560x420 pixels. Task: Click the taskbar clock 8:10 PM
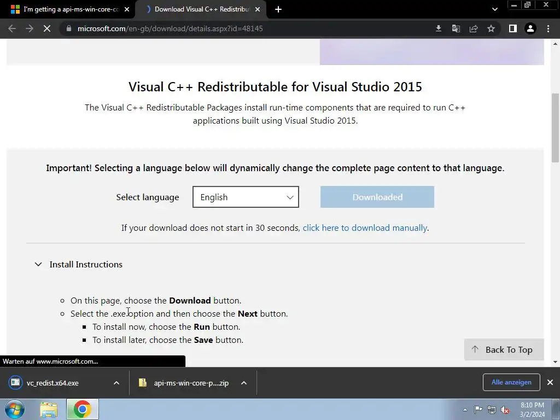(x=532, y=410)
